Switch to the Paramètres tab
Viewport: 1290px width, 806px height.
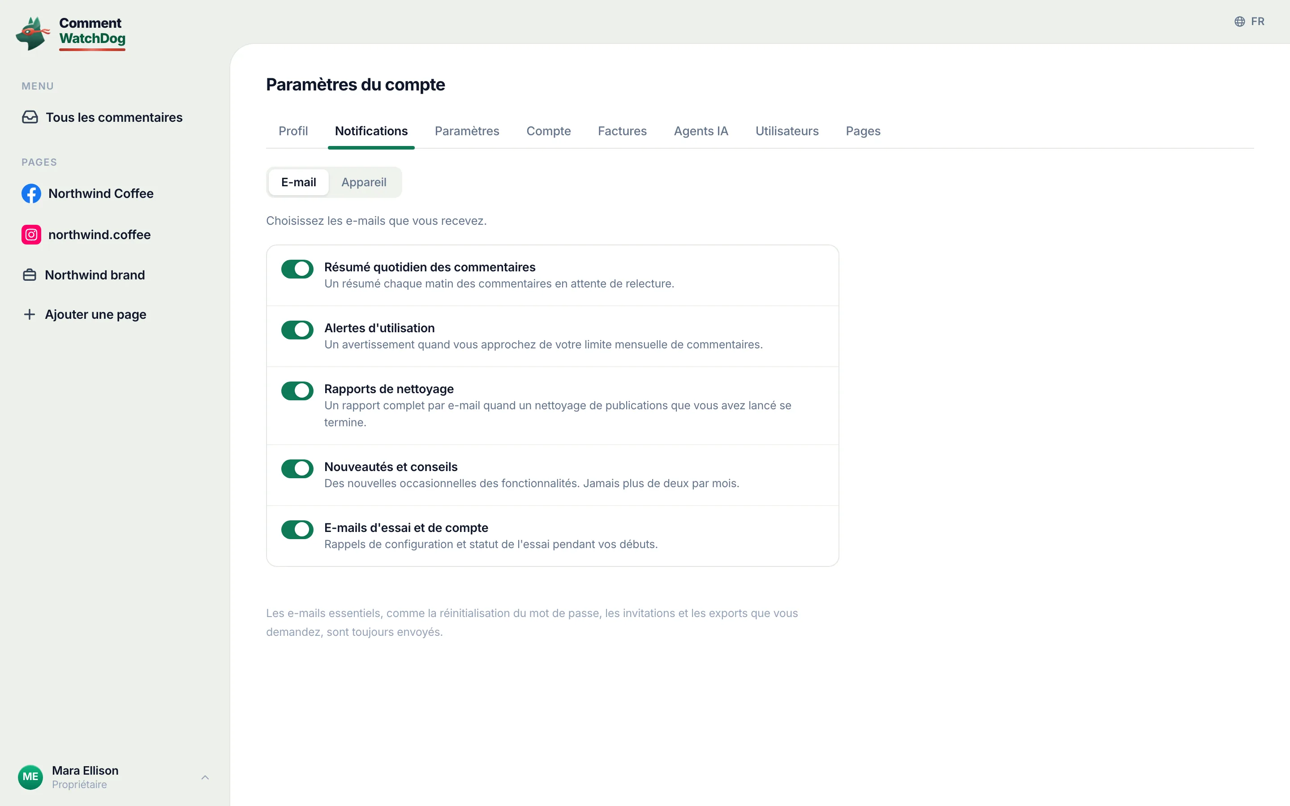click(x=467, y=131)
